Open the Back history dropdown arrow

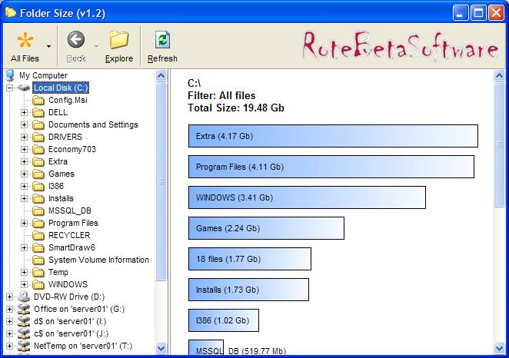96,46
